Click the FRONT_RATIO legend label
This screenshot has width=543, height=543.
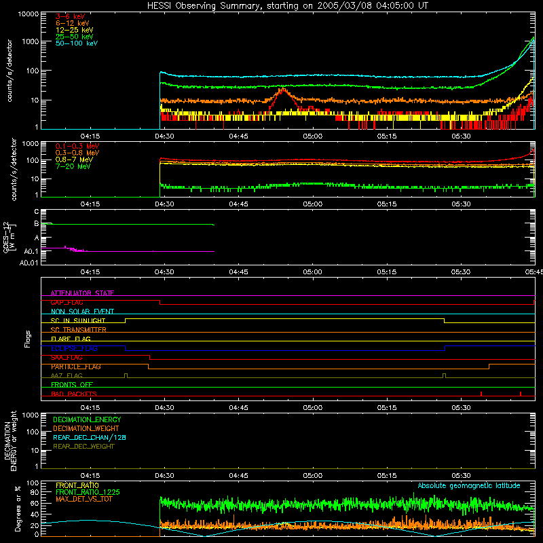tap(77, 485)
